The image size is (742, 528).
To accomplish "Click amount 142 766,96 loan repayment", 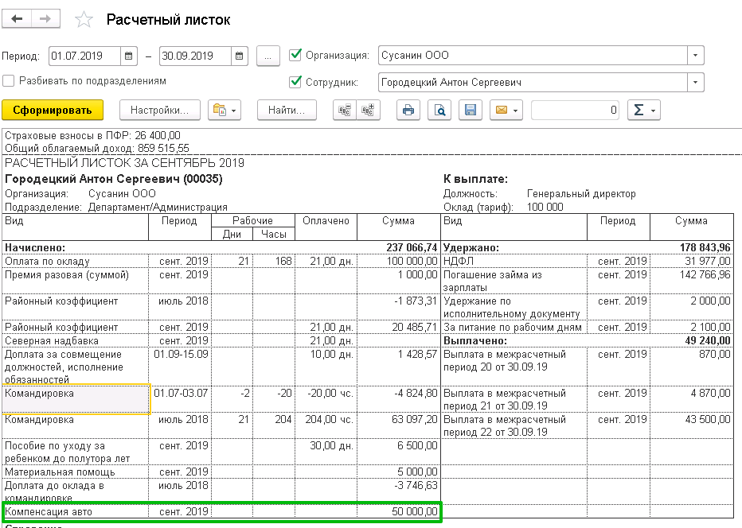I will (x=705, y=274).
